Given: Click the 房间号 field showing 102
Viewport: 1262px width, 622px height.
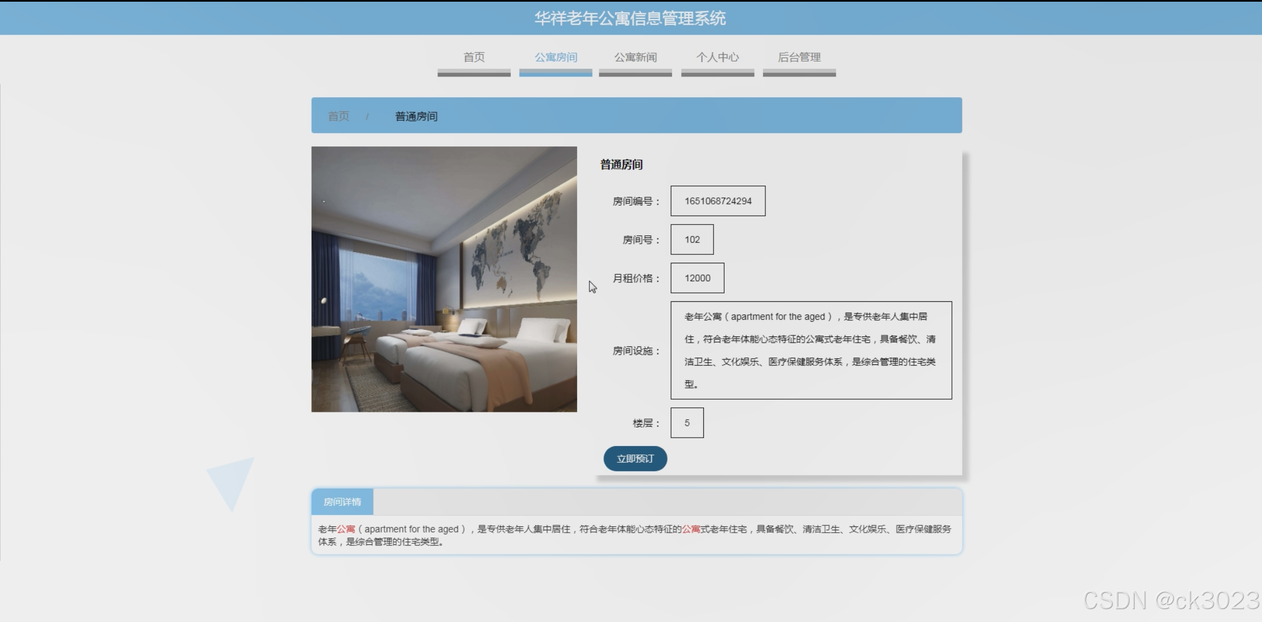Looking at the screenshot, I should pos(692,240).
